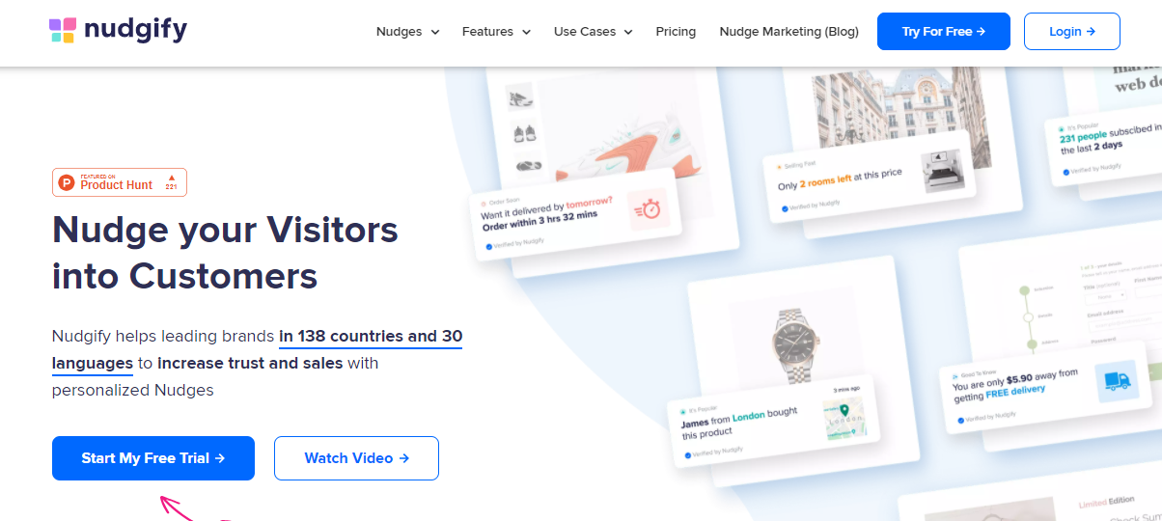
Task: Click the silver wristwatch product image
Action: [x=799, y=338]
